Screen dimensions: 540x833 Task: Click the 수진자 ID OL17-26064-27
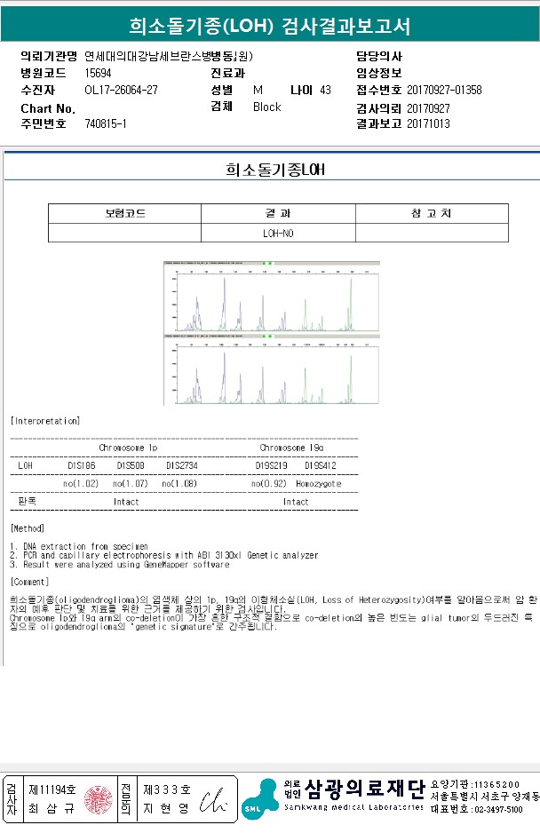(121, 90)
